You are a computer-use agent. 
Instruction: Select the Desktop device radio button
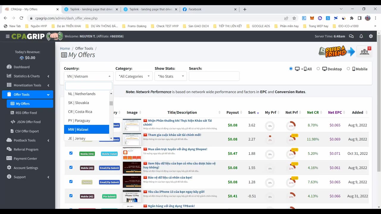coord(318,69)
